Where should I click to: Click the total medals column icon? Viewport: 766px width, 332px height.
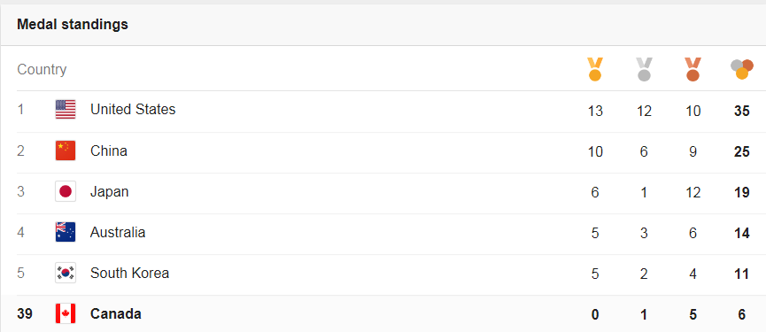(741, 69)
